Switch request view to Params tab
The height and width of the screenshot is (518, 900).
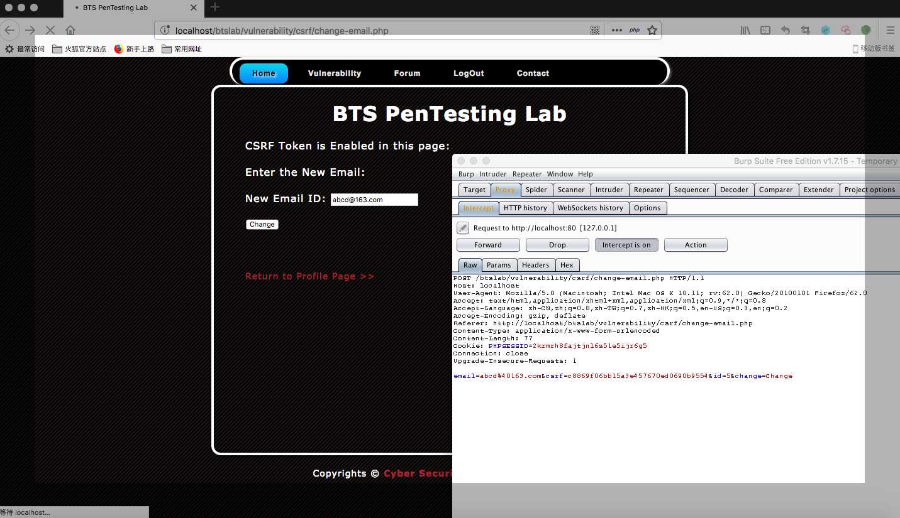pos(500,265)
